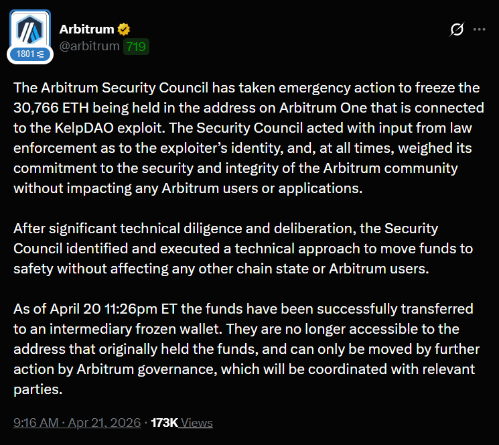Open the Arbitrum display name link
The image size is (499, 445).
[86, 29]
